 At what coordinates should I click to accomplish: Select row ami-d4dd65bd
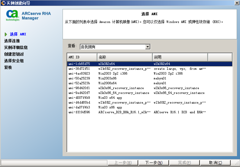(x=150, y=102)
